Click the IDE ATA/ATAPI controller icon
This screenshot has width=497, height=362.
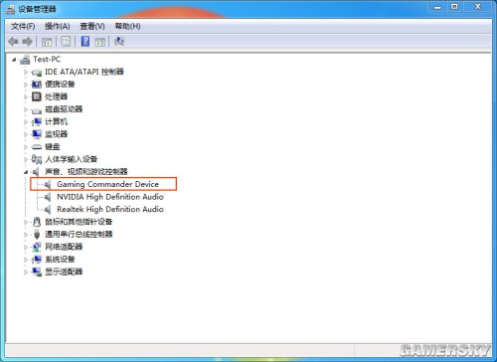click(37, 73)
